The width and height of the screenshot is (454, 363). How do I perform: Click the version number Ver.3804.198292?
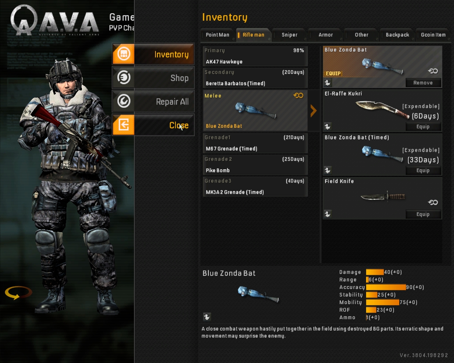tap(424, 355)
